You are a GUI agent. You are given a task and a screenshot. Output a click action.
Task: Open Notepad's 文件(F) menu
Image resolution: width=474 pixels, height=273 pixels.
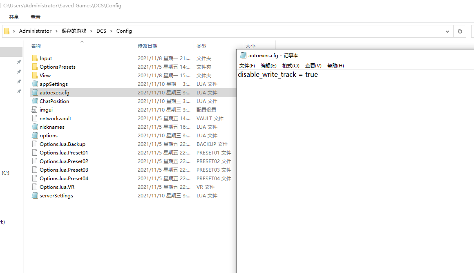coord(247,66)
